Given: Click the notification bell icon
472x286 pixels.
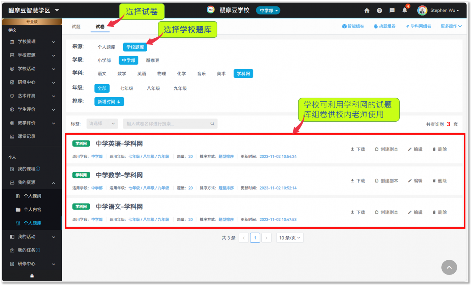Looking at the screenshot, I should click(405, 10).
